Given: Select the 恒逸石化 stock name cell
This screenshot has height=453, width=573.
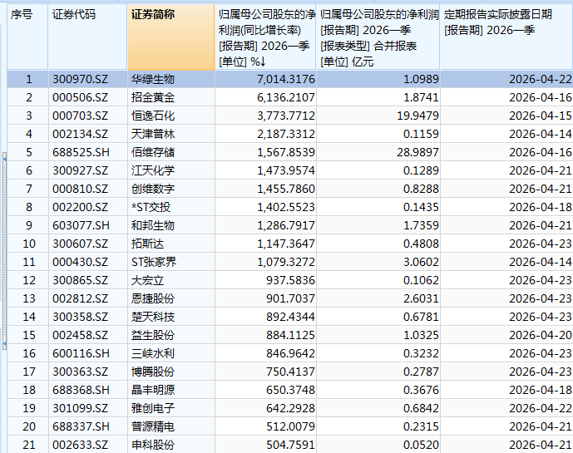Looking at the screenshot, I should pos(153,116).
